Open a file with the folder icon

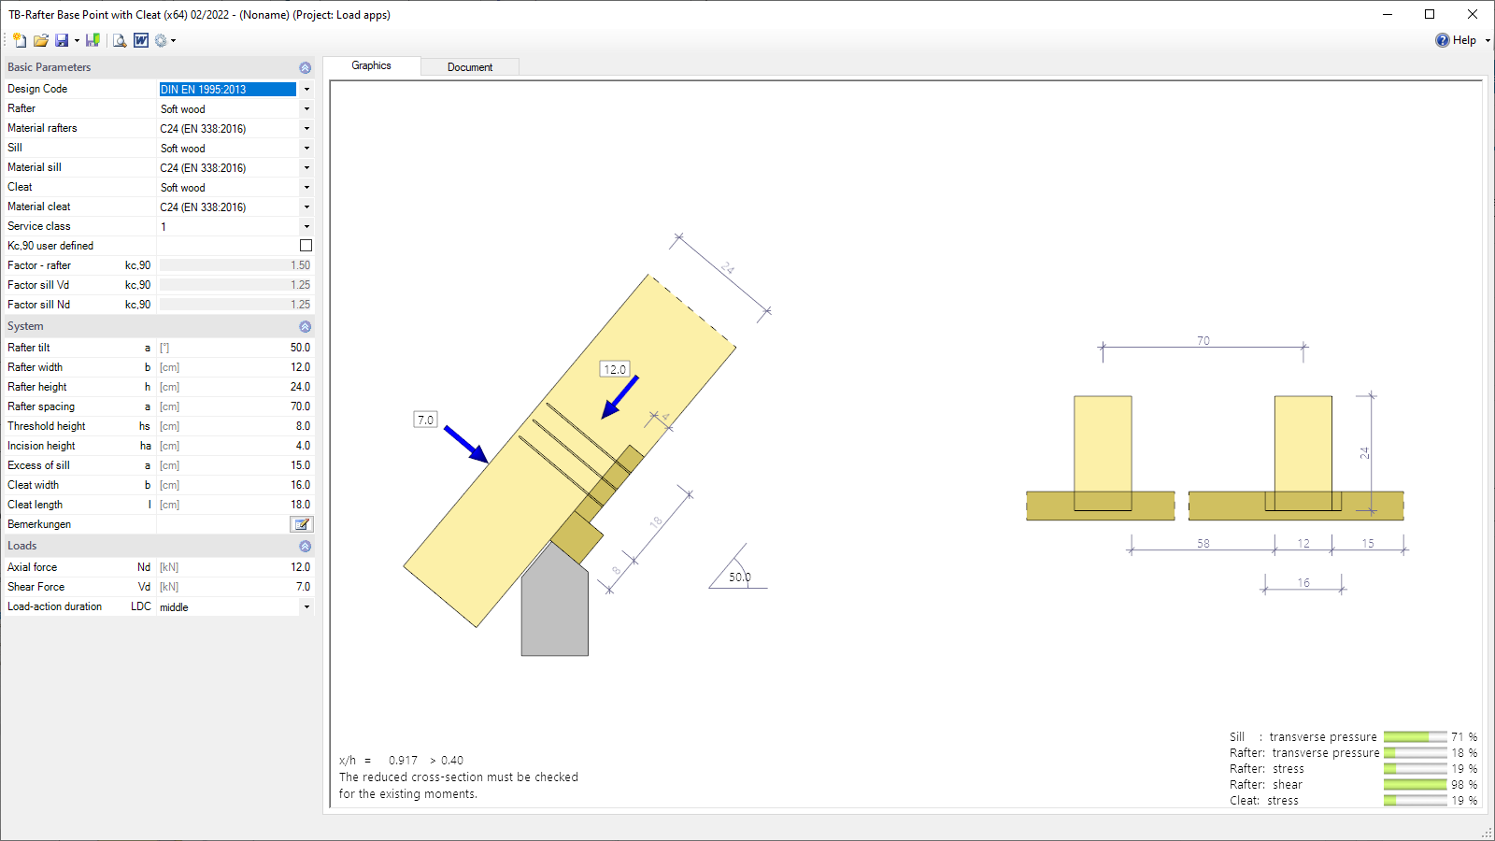[x=41, y=40]
